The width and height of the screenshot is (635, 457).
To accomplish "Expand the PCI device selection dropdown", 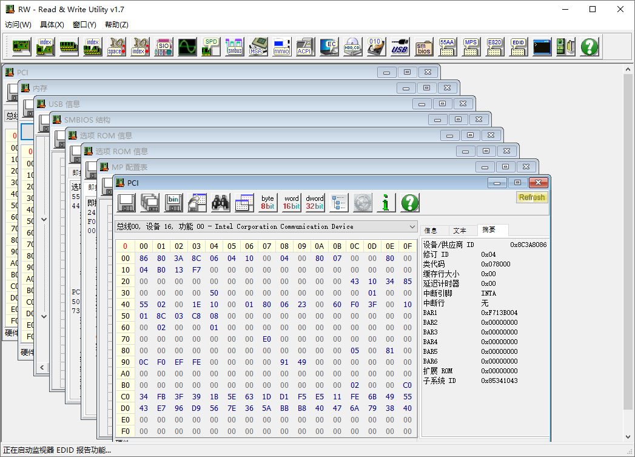I will point(412,226).
